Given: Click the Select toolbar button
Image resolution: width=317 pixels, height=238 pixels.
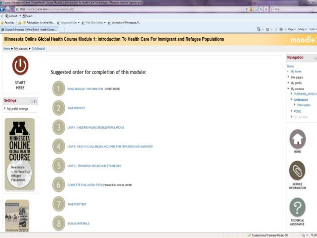Looking at the screenshot, I should (27, 16).
